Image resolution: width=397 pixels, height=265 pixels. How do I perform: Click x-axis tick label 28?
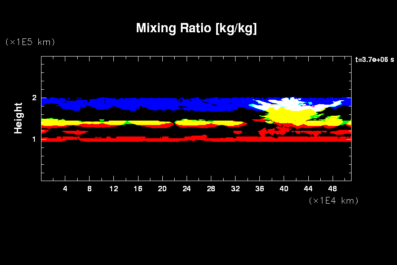pos(211,189)
